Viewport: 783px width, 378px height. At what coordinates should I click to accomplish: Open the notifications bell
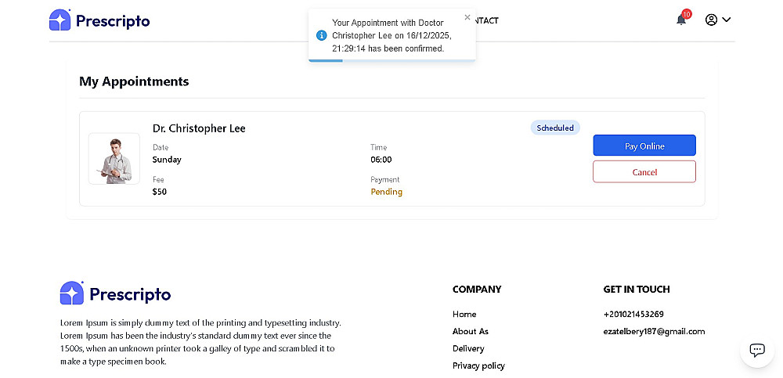[x=681, y=20]
